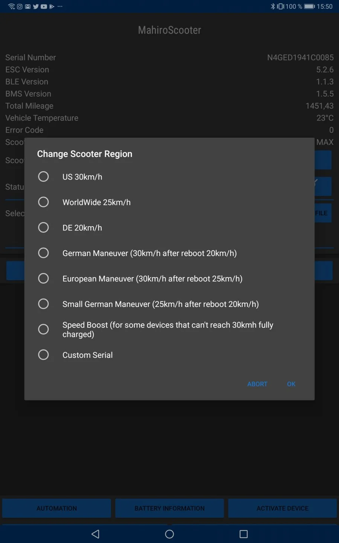Screen dimensions: 339x543
Task: Select European Maneuver radio button
Action: (x=44, y=279)
